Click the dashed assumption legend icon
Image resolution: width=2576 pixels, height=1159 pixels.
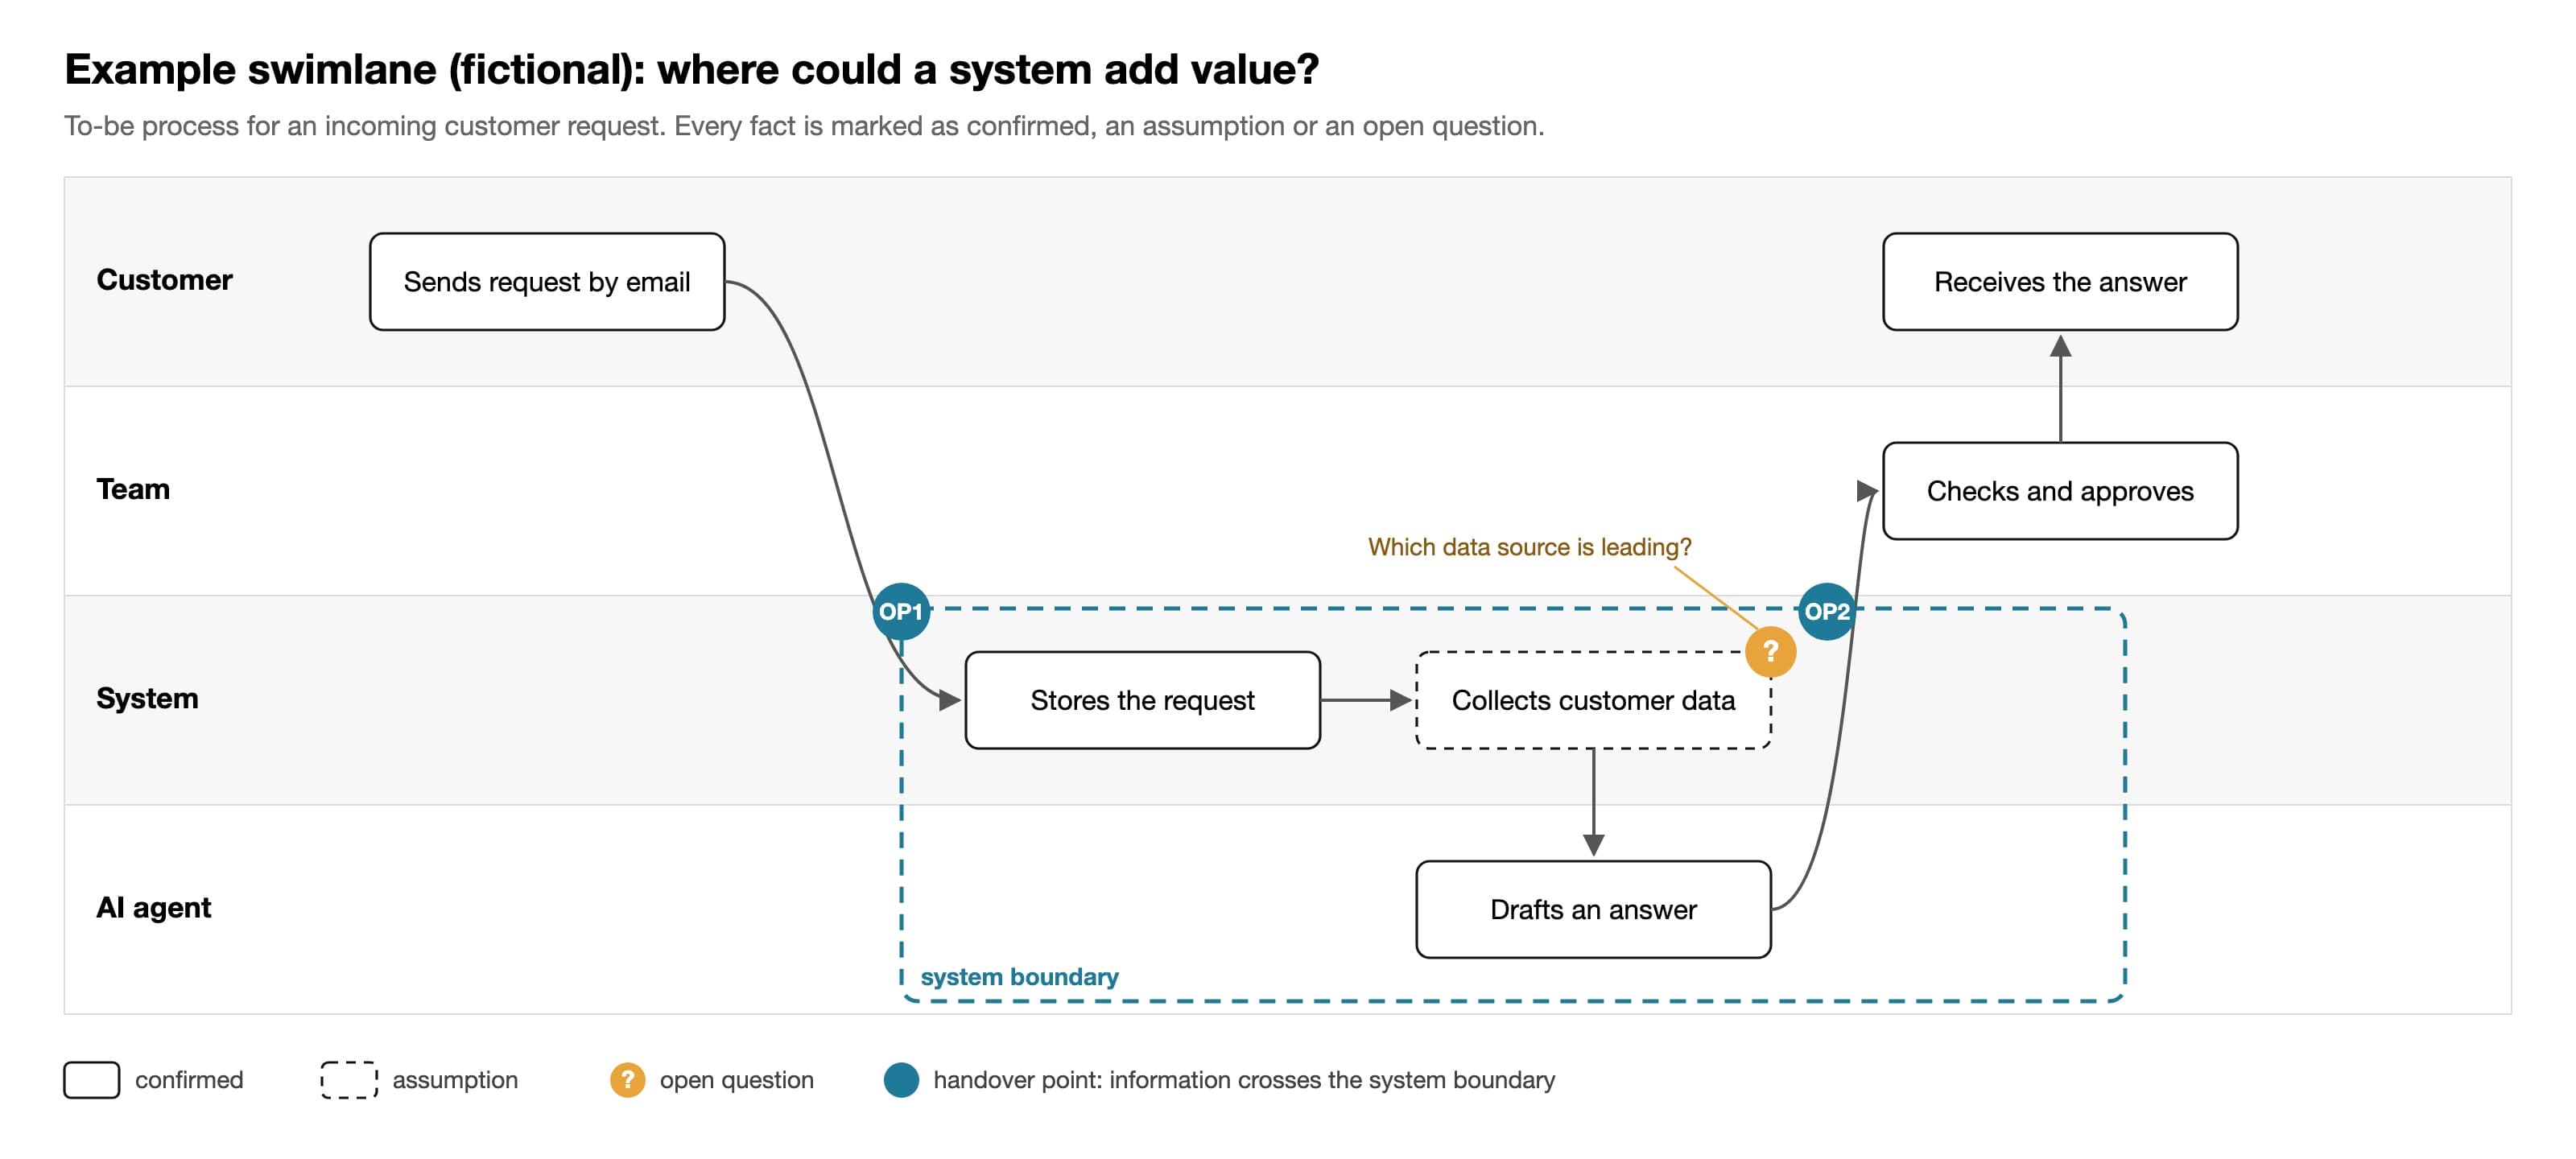pos(349,1080)
